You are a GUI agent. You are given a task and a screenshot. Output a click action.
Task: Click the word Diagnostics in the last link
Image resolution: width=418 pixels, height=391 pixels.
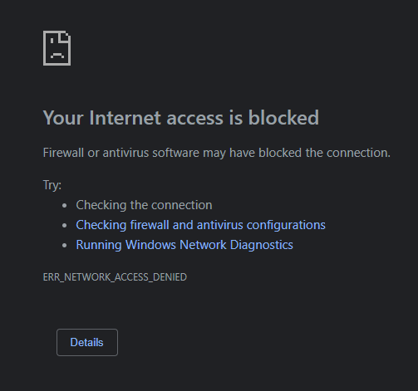pos(262,245)
